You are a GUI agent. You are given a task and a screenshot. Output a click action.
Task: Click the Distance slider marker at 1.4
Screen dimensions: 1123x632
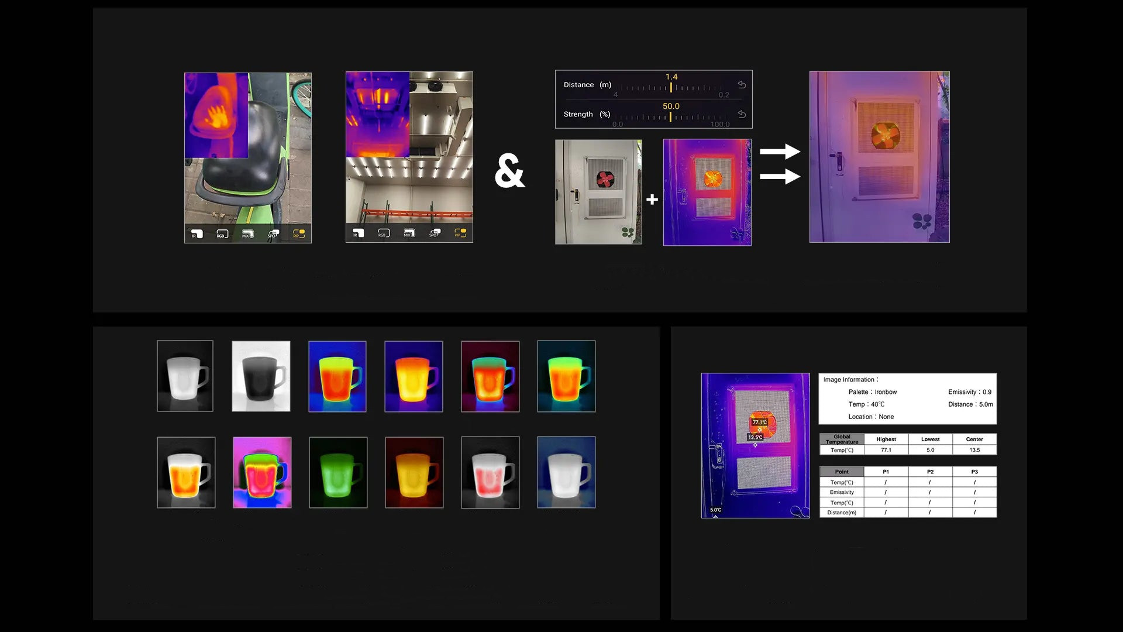tap(671, 87)
